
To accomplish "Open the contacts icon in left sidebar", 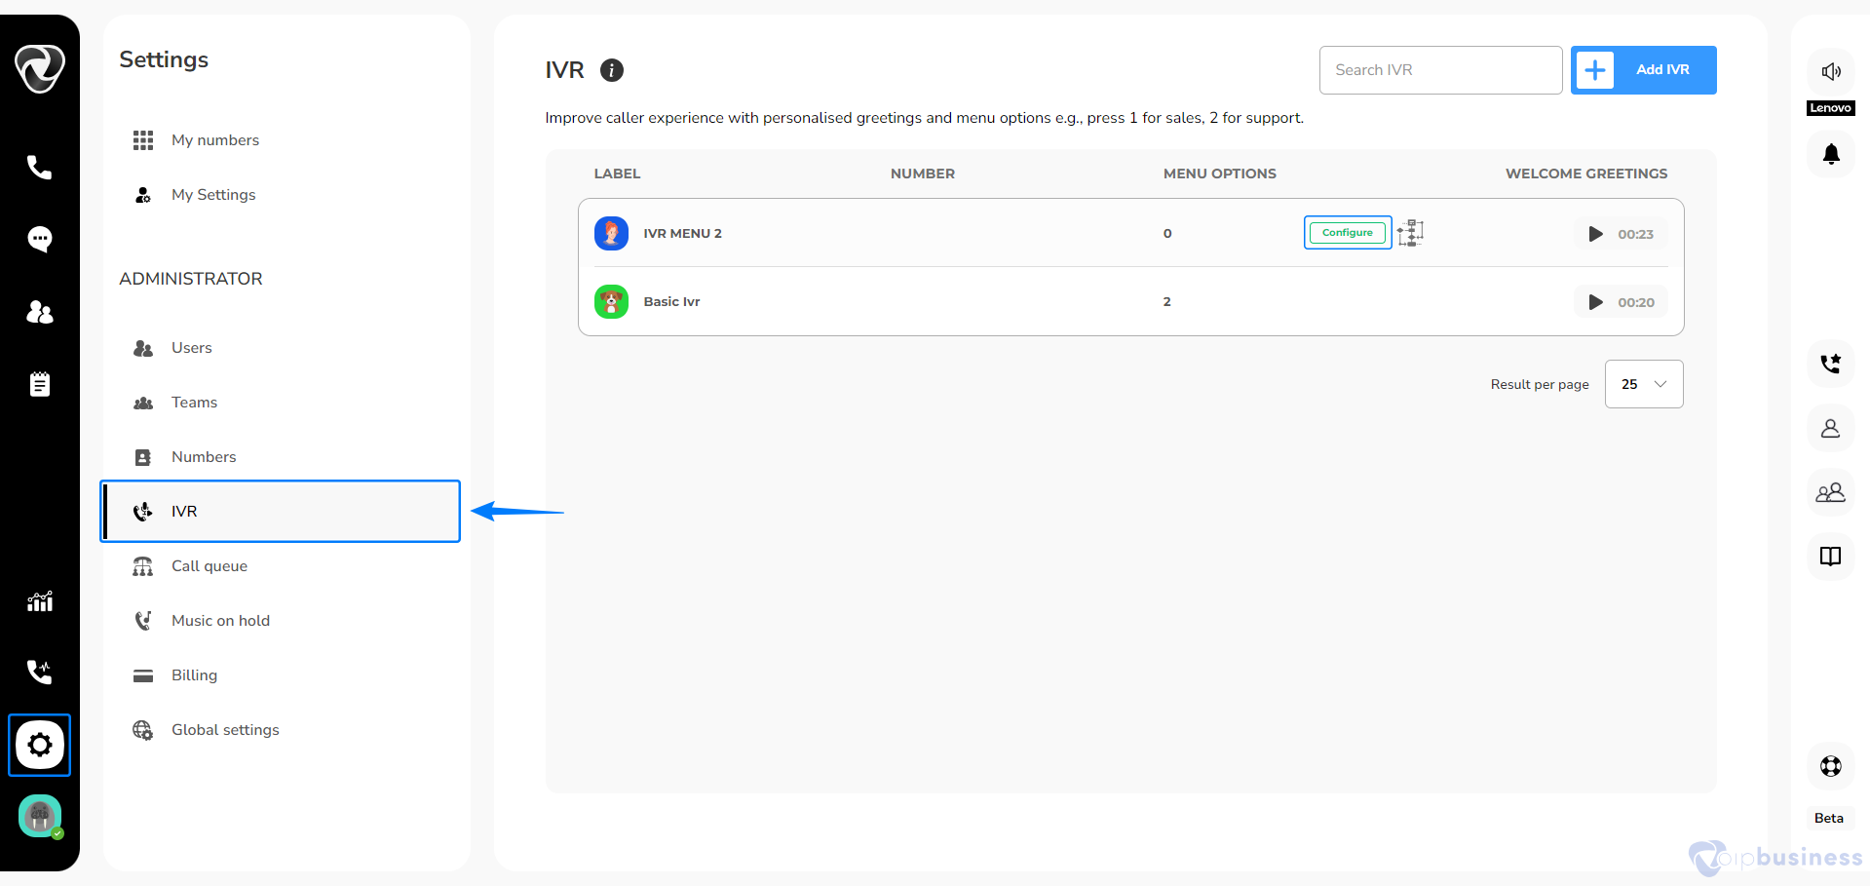I will point(39,312).
